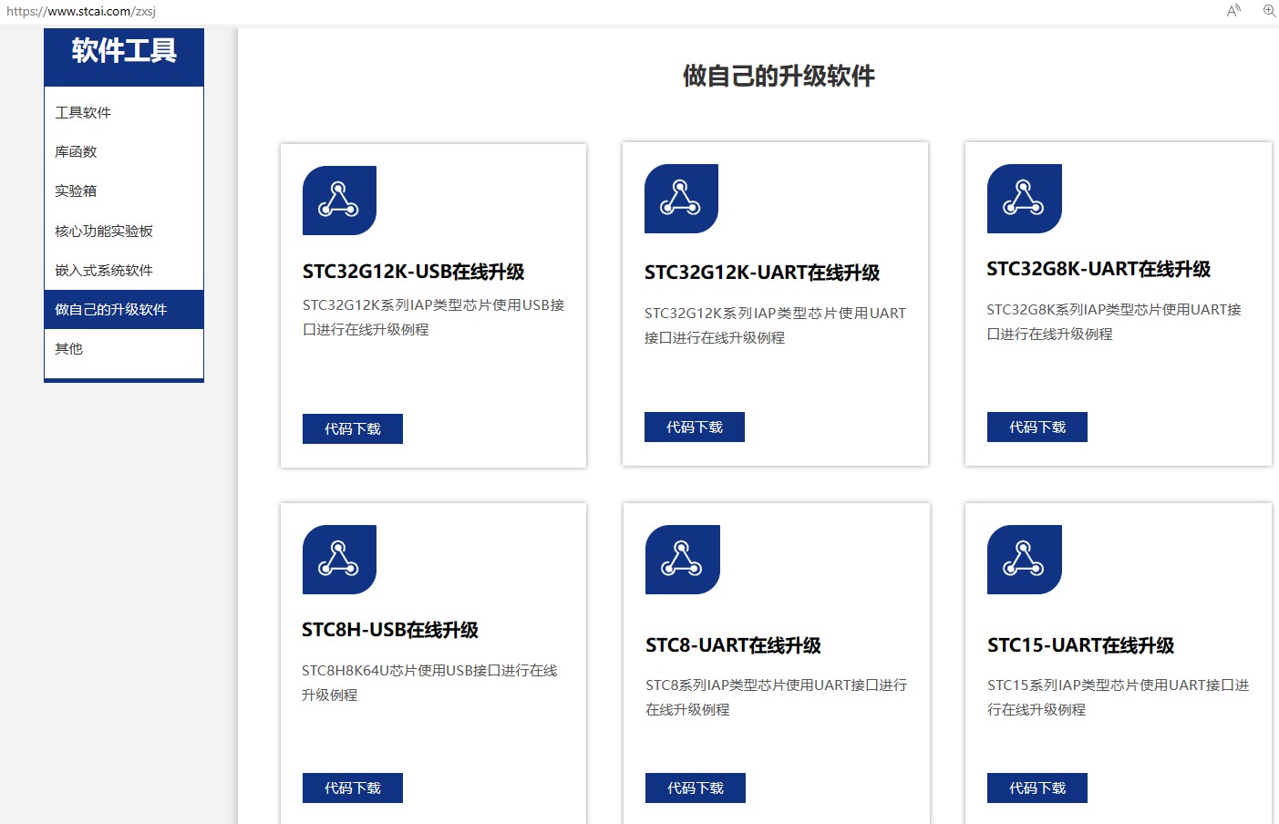
Task: Click description 'STC32G12K系列IAP类型芯片使用USB接口'
Action: tap(434, 317)
